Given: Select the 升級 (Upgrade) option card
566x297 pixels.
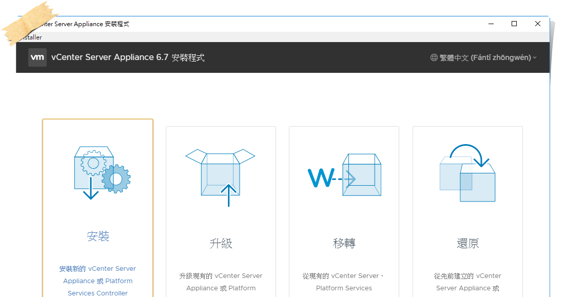Looking at the screenshot, I should point(221,205).
